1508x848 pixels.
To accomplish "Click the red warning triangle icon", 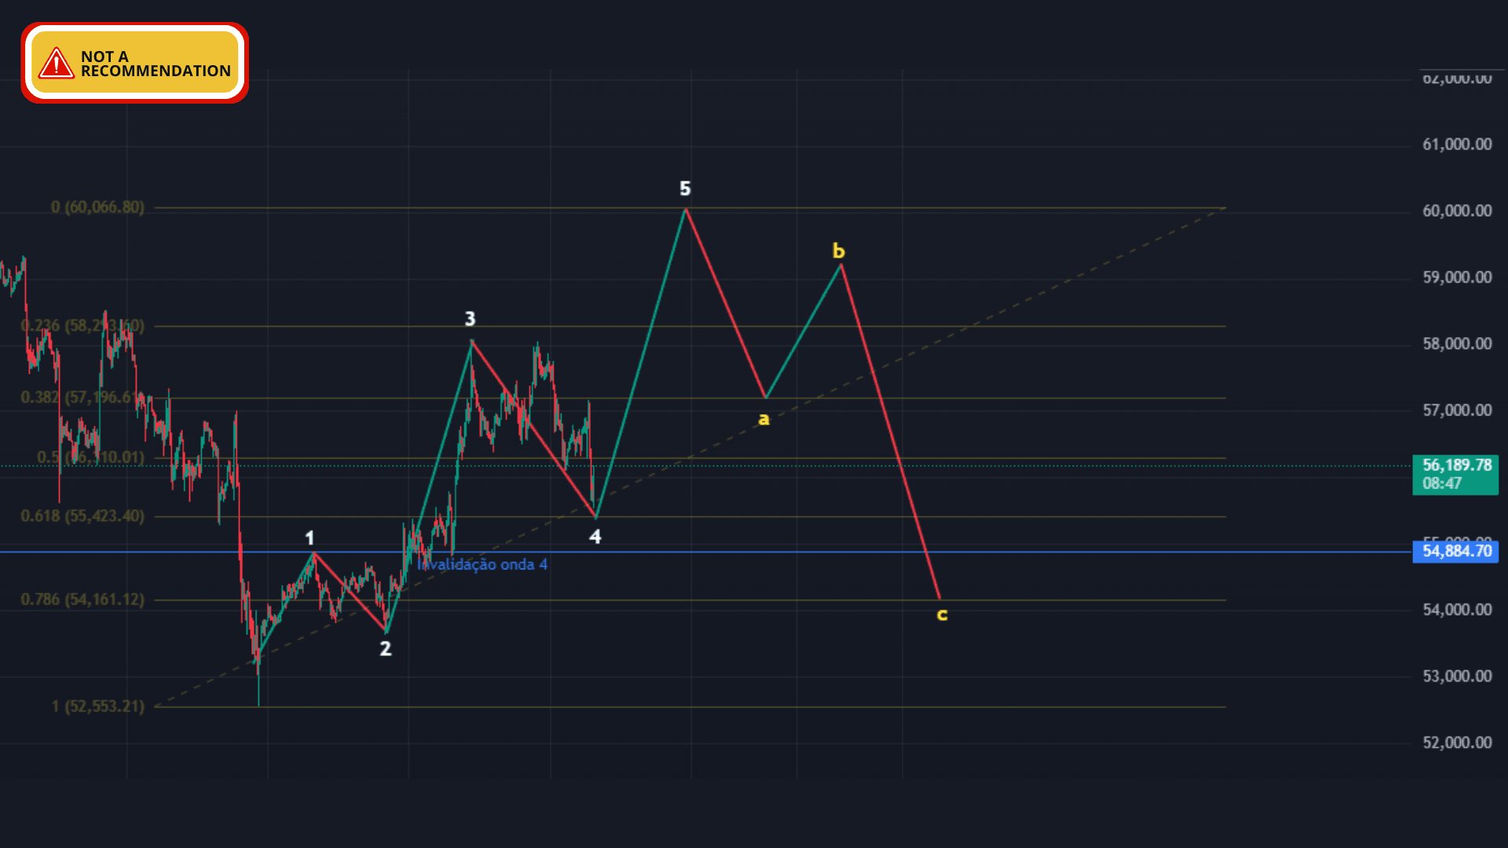I will tap(57, 64).
